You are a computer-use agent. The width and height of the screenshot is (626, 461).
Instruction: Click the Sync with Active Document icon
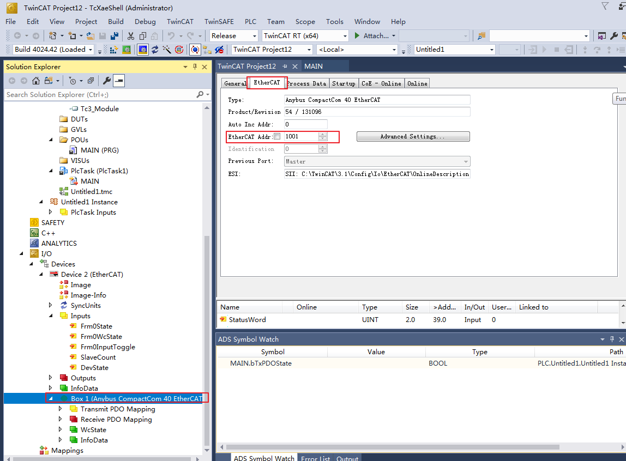click(49, 81)
